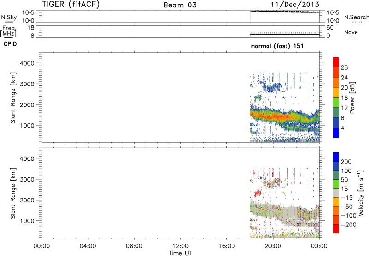Click the '20:00' time tick label
This screenshot has width=369, height=256.
coord(273,246)
